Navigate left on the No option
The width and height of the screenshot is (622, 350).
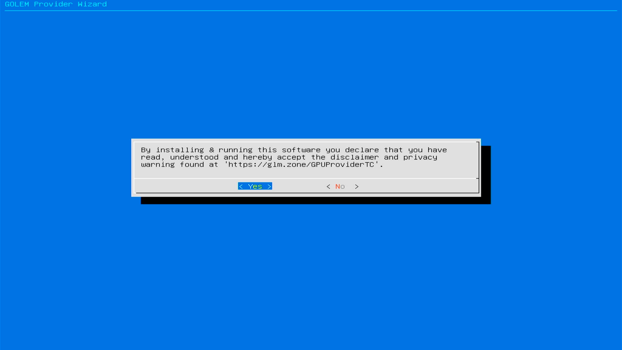coord(328,186)
